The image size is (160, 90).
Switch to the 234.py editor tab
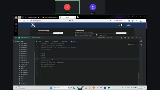point(55,41)
